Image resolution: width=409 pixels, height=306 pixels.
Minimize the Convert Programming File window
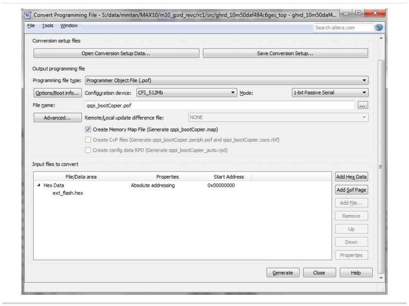[x=346, y=13]
